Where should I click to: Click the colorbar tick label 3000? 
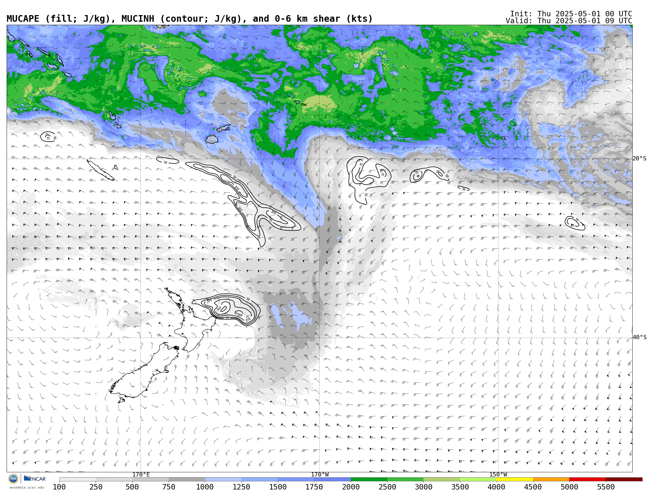(x=423, y=487)
